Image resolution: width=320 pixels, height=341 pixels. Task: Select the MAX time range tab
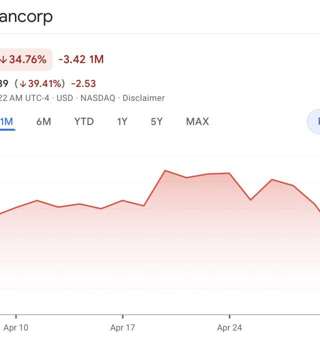(x=197, y=121)
